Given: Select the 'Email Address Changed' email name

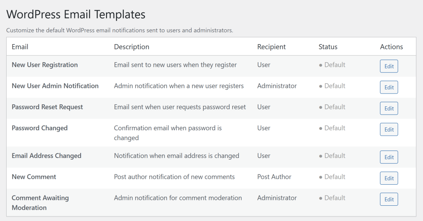Looking at the screenshot, I should [46, 156].
